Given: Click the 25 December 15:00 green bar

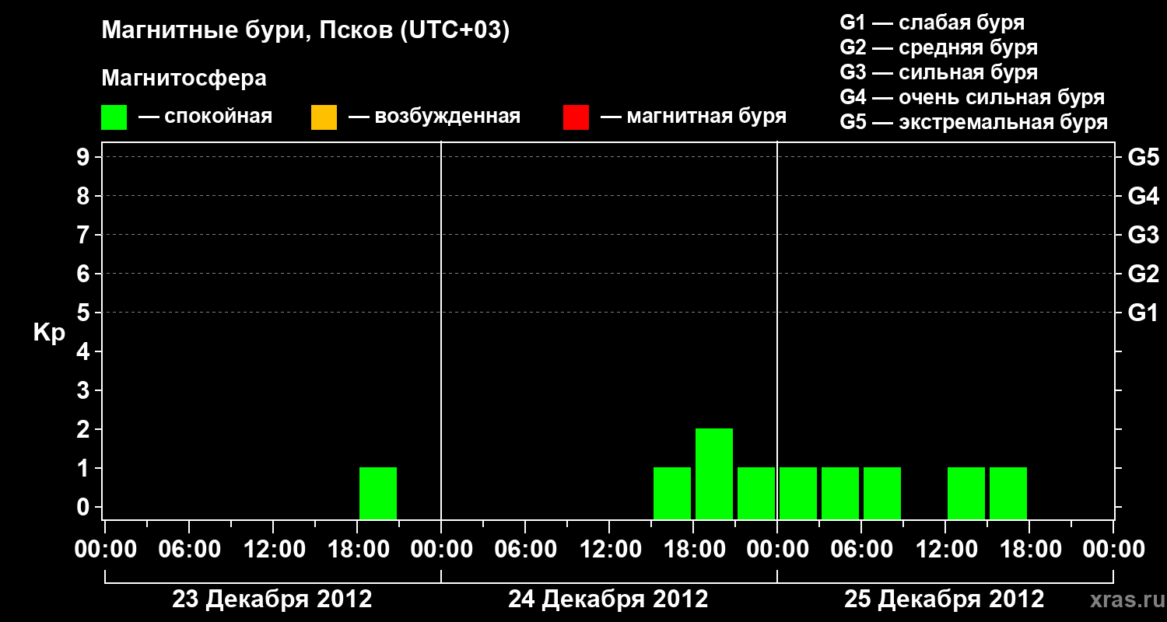Looking at the screenshot, I should tap(1008, 493).
